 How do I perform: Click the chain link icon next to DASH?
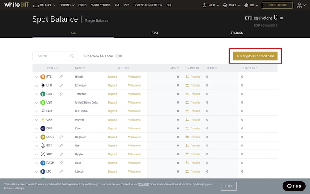tap(61, 163)
